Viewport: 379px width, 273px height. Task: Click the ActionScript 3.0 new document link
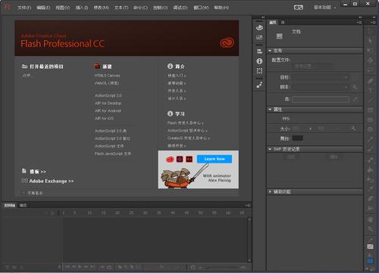coord(108,95)
